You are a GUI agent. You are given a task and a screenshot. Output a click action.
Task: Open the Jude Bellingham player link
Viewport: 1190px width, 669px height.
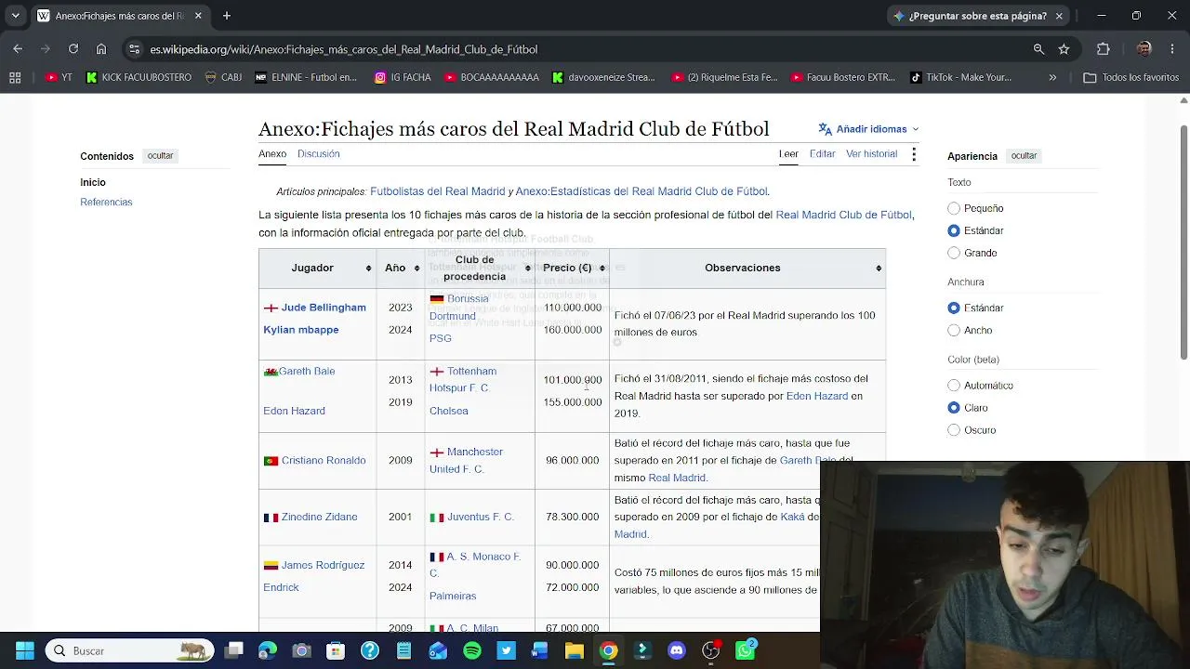click(x=324, y=308)
